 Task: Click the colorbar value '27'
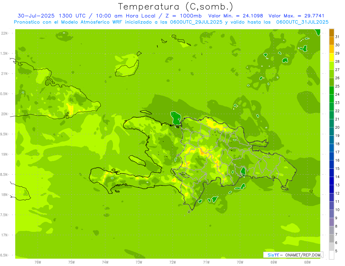tap(338, 70)
